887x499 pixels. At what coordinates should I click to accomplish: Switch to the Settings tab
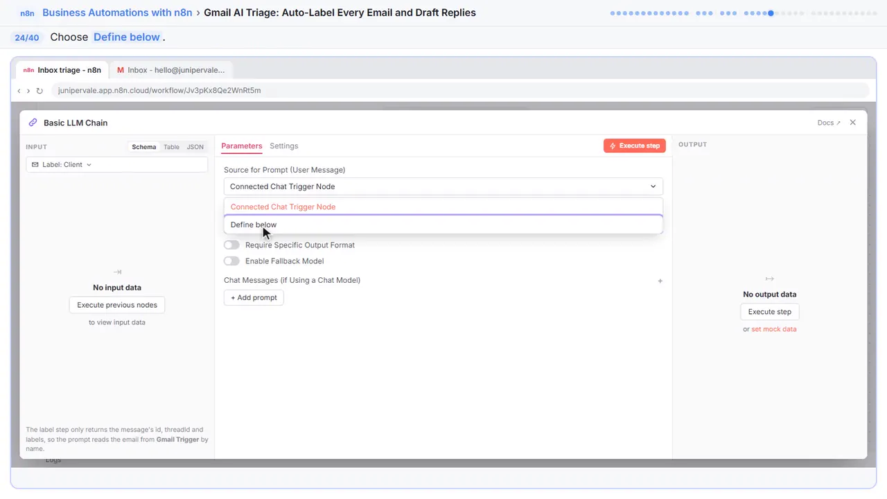pyautogui.click(x=284, y=146)
